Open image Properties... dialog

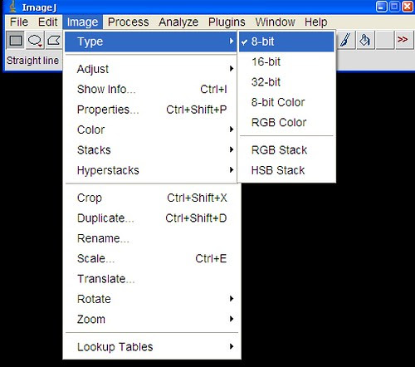(x=150, y=110)
